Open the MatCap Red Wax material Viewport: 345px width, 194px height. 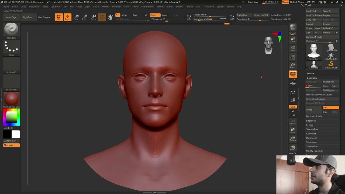coord(11,100)
